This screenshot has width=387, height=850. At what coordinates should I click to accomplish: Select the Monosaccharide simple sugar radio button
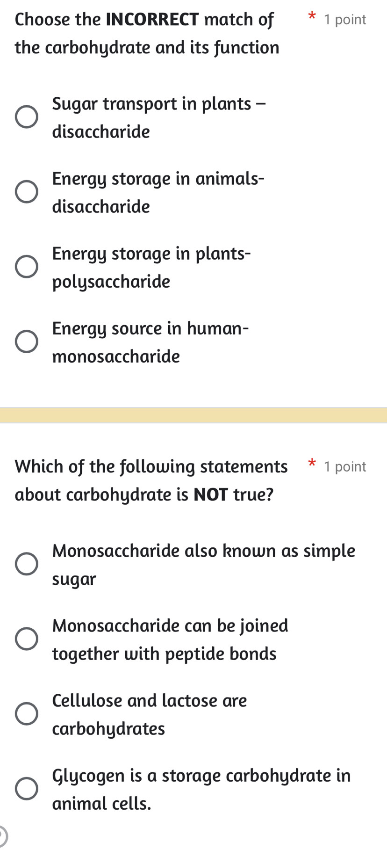point(27,564)
